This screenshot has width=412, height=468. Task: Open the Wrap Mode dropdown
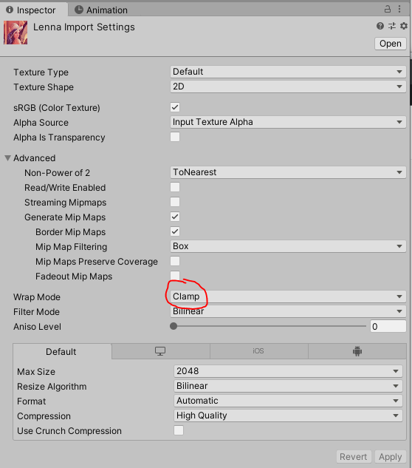point(288,296)
